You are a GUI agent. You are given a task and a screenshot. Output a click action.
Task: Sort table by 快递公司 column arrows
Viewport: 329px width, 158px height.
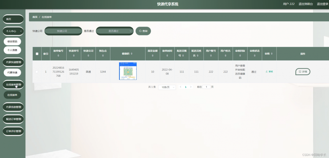pyautogui.click(x=88, y=55)
